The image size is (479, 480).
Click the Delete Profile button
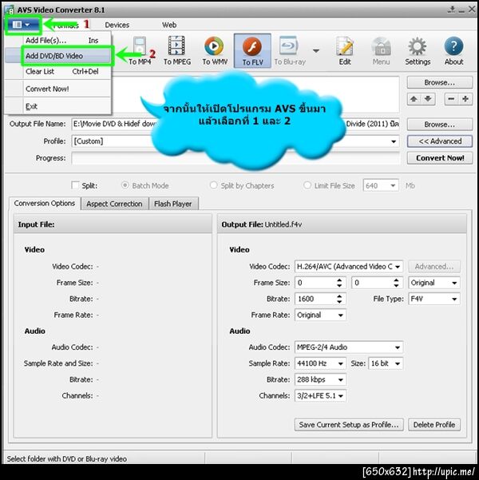(434, 425)
